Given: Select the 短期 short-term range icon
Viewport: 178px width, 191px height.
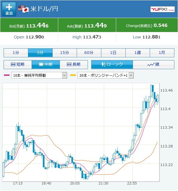Looking at the screenshot, I should click(13, 64).
